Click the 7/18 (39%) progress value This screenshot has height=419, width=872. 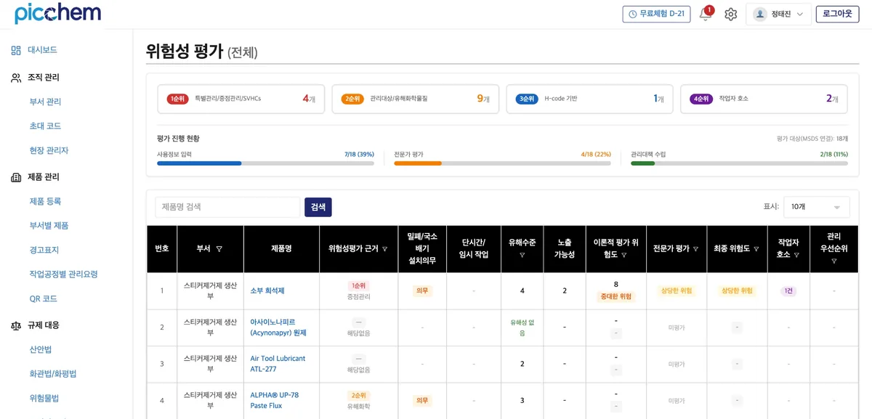359,155
